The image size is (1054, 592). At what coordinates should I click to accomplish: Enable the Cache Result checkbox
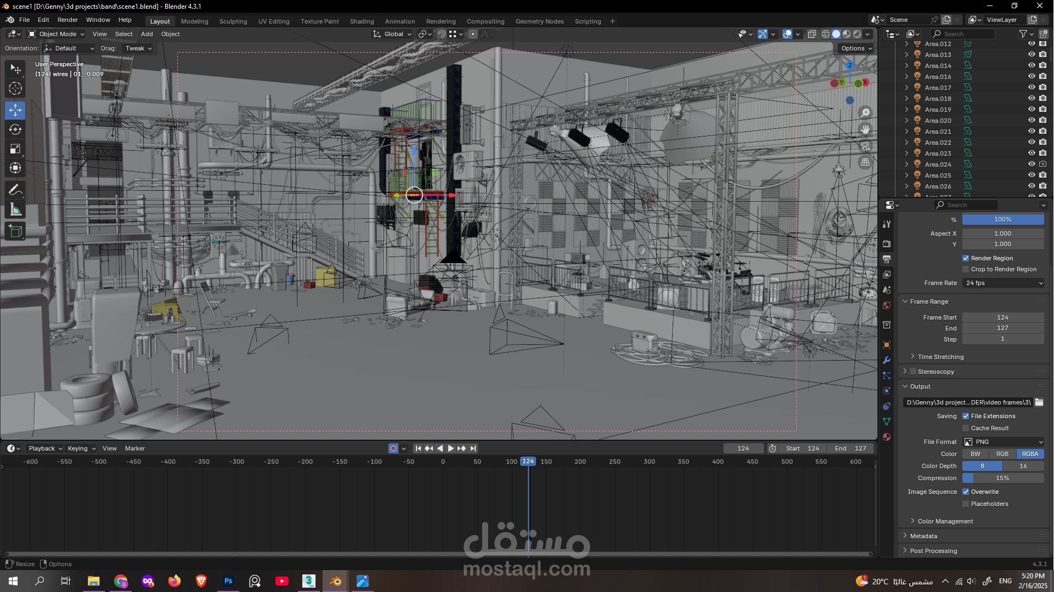(966, 428)
